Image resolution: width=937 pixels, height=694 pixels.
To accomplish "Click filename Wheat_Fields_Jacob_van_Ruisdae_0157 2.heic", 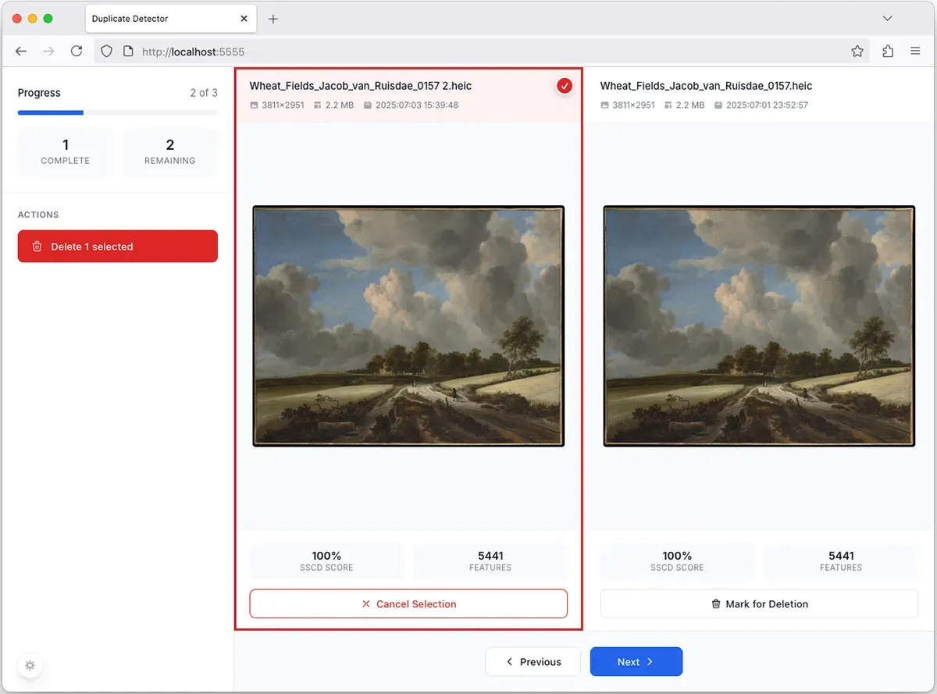I will [361, 86].
